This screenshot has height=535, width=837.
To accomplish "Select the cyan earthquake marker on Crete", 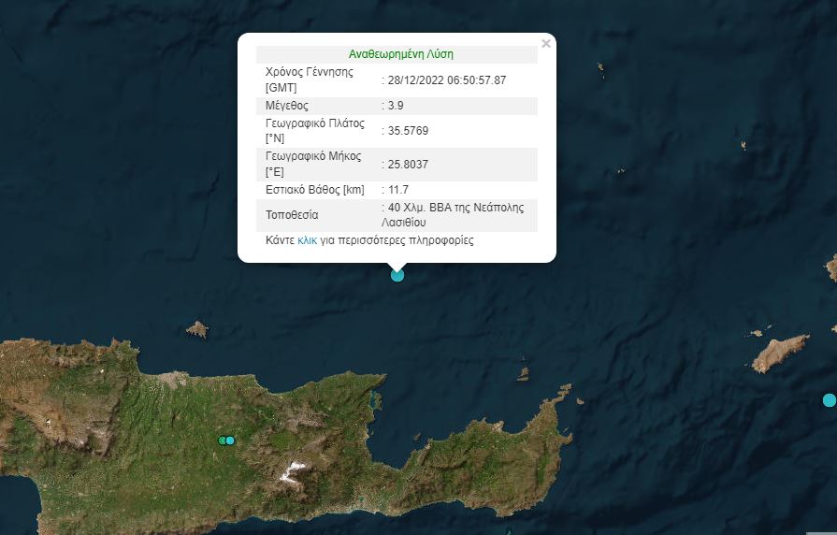I will (230, 441).
